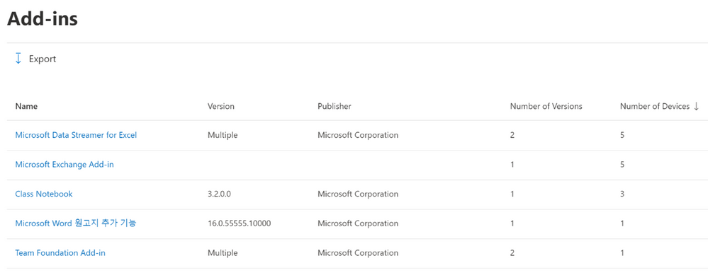Open the Class Notebook add-in link
This screenshot has height=275, width=708.
click(44, 194)
